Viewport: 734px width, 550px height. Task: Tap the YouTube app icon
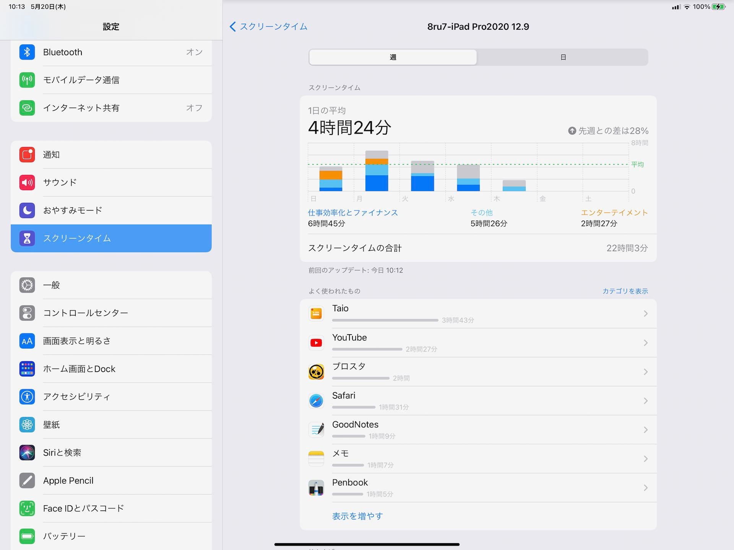click(x=316, y=343)
